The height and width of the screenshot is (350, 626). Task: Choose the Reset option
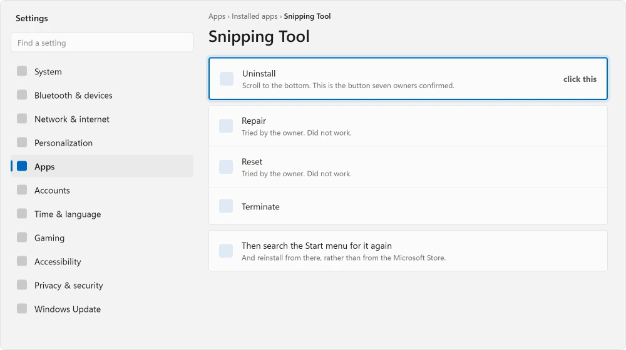click(x=408, y=167)
